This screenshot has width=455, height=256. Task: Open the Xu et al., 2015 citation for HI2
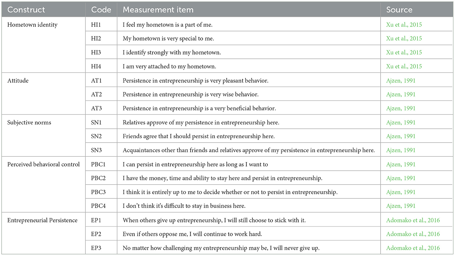coord(404,39)
